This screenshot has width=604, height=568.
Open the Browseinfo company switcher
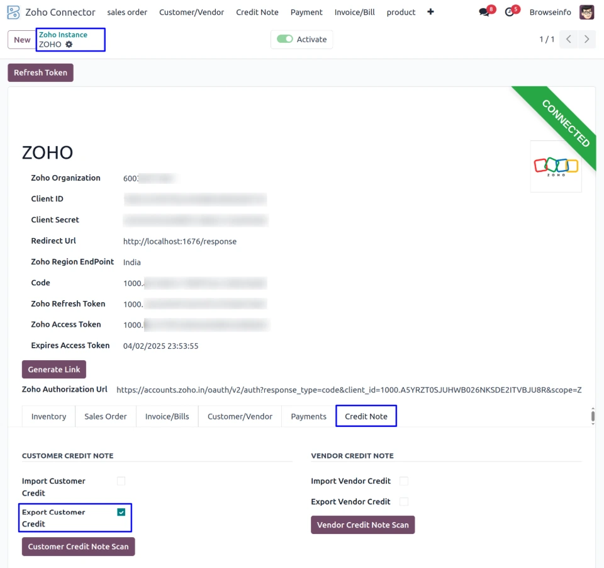tap(550, 12)
